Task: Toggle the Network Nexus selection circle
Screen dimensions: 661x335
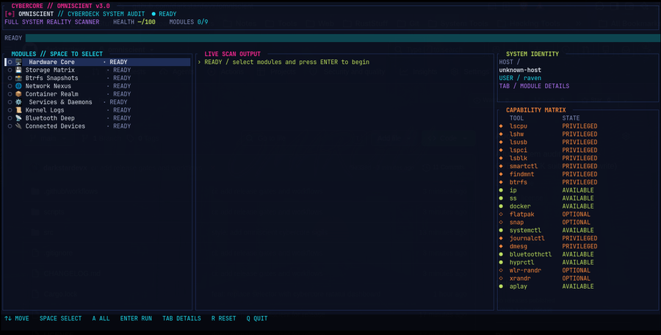Action: (10, 86)
